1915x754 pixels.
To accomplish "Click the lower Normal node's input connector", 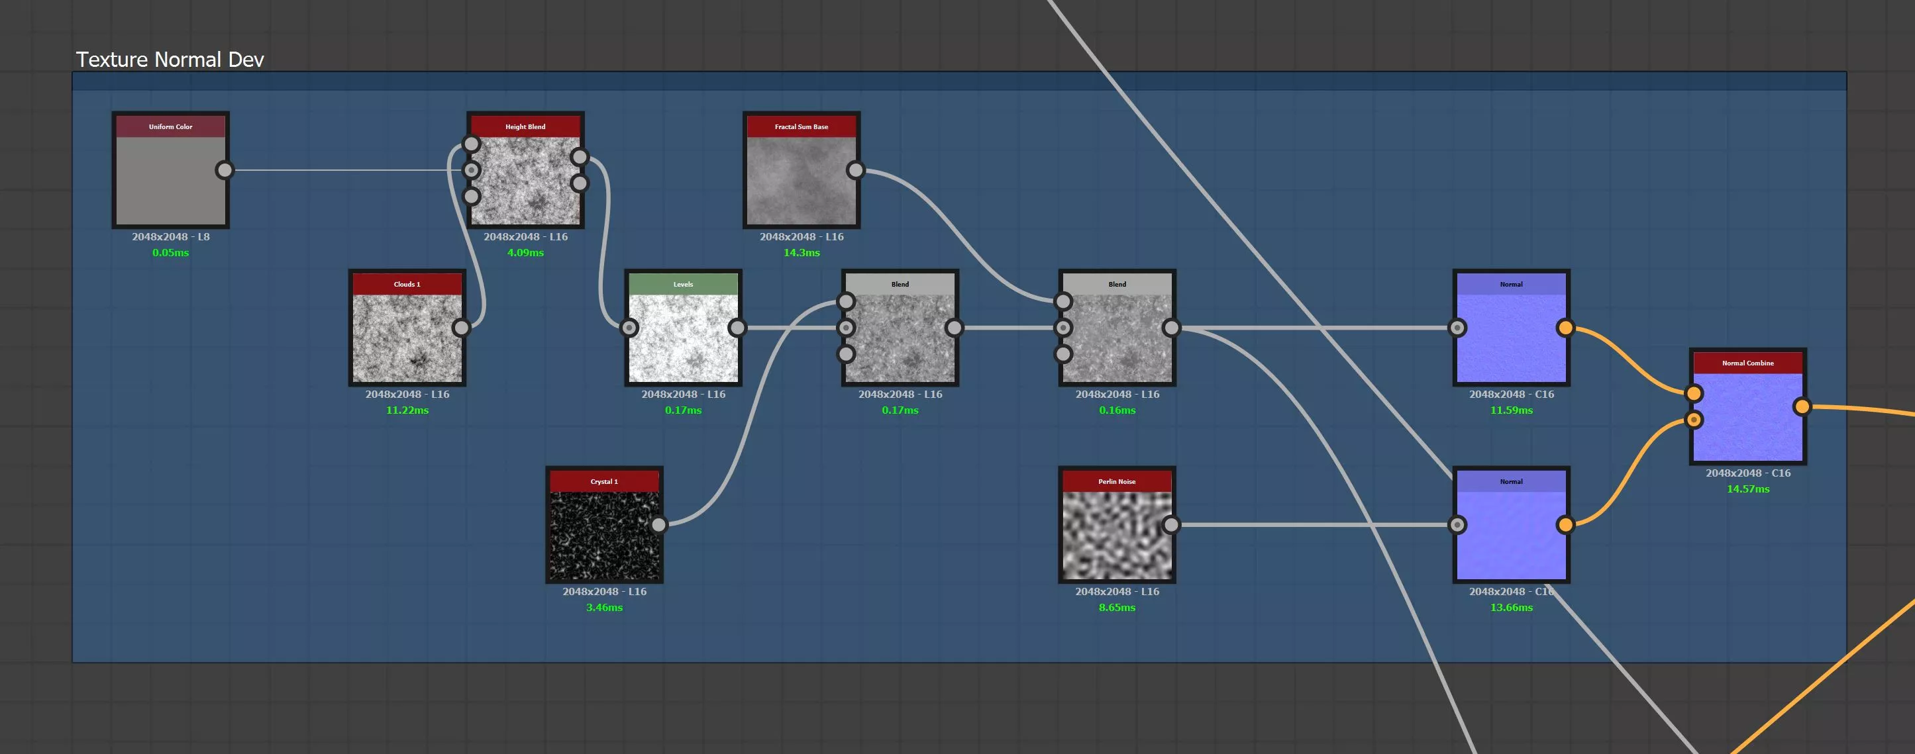I will (x=1457, y=525).
